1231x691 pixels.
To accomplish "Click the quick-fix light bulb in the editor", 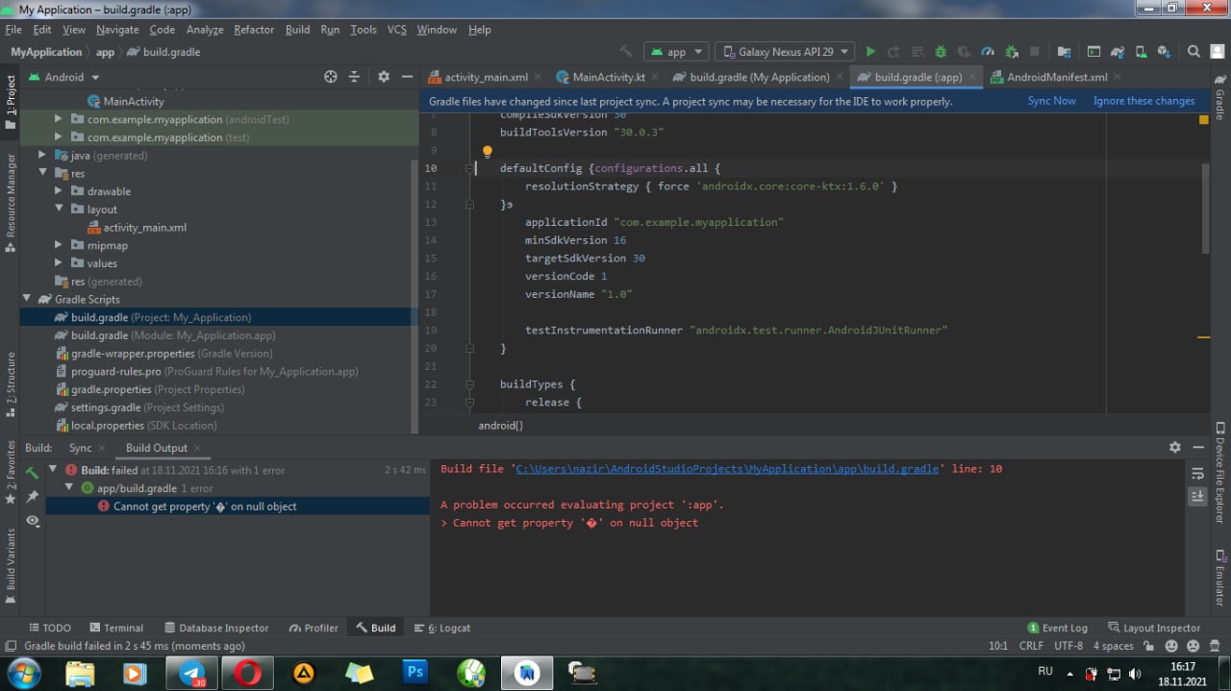I will 487,151.
